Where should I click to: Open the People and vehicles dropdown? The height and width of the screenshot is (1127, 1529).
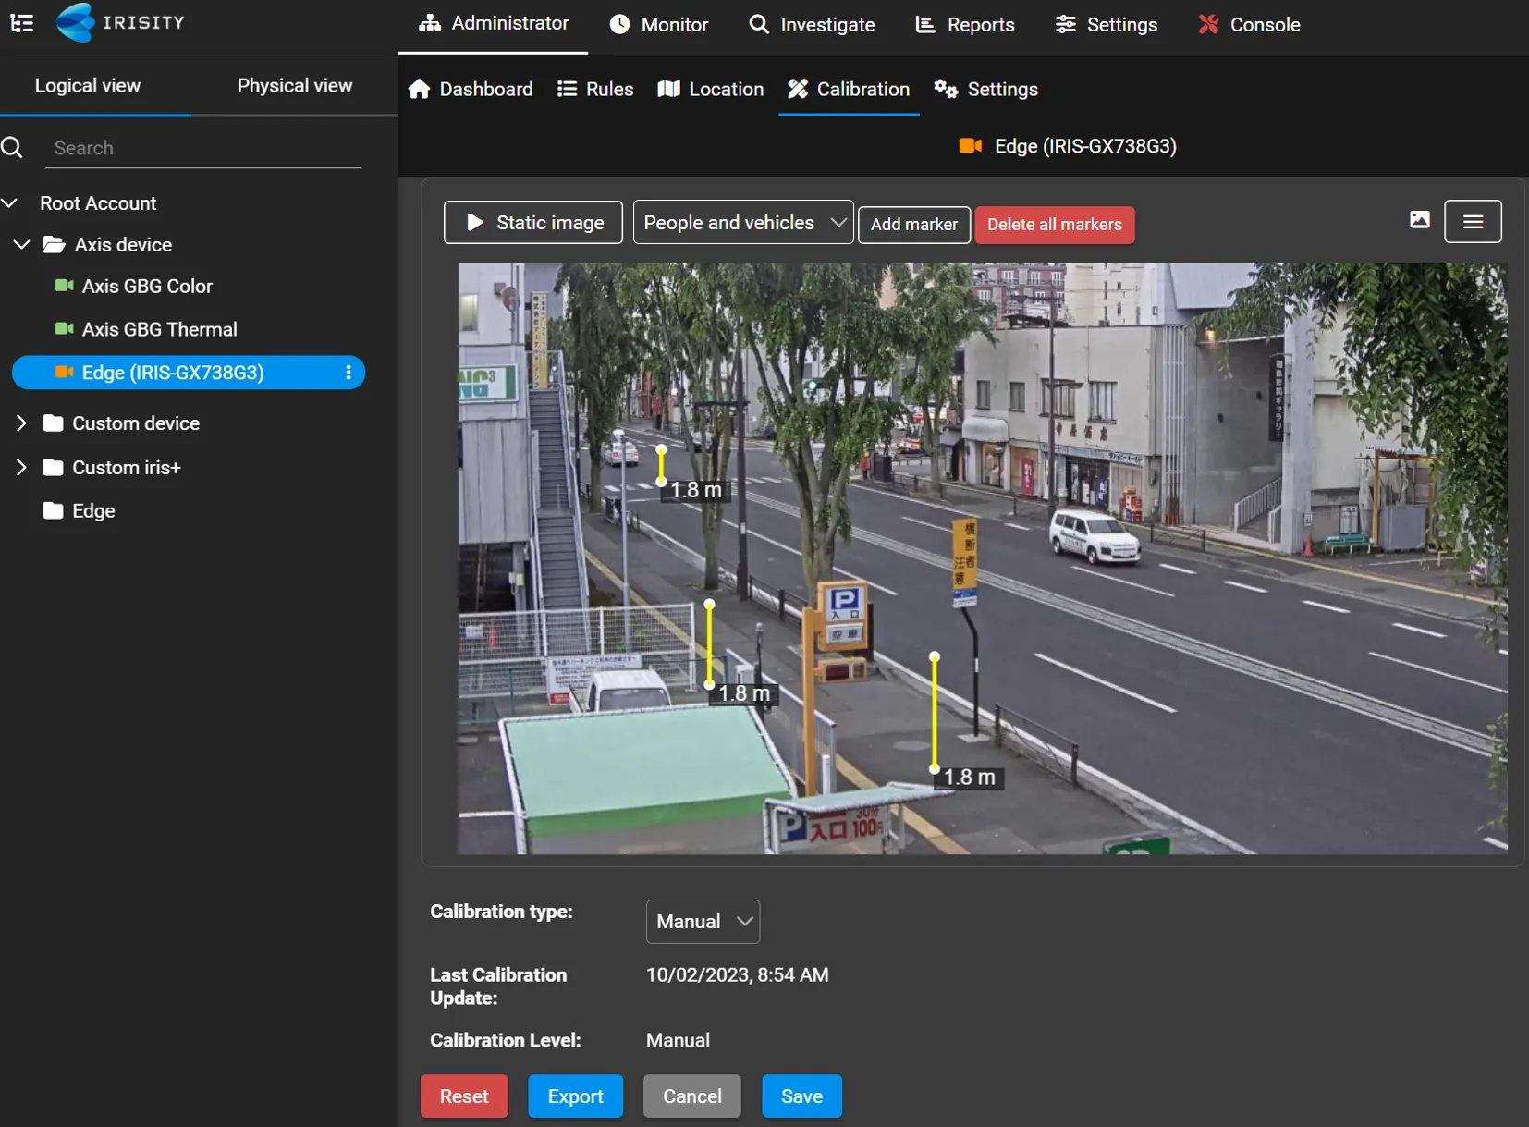pyautogui.click(x=743, y=222)
